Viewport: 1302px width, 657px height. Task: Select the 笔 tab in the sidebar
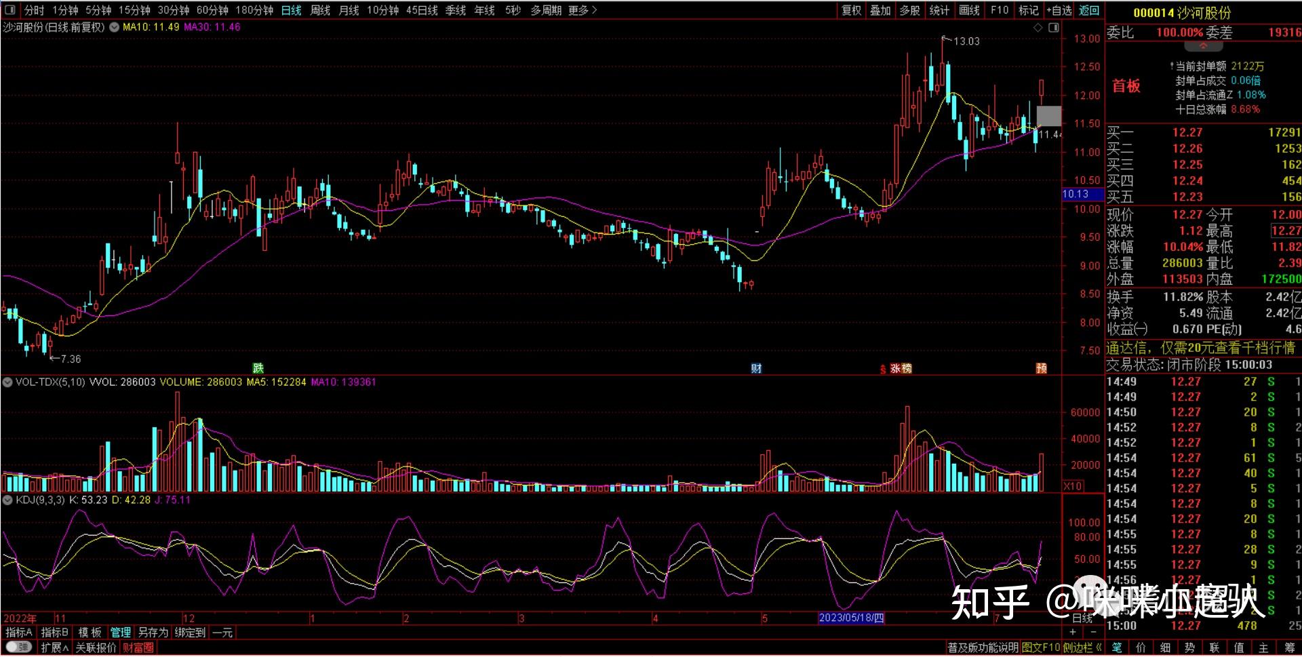click(x=1117, y=648)
